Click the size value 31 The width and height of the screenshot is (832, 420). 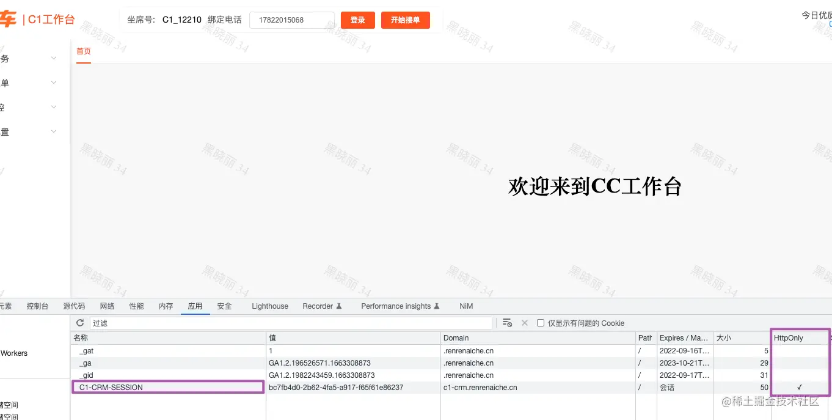(x=764, y=375)
